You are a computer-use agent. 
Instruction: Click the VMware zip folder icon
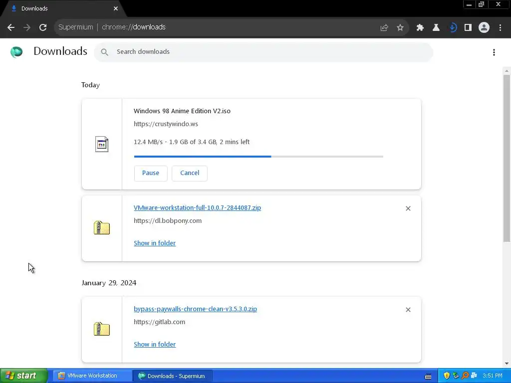point(102,227)
